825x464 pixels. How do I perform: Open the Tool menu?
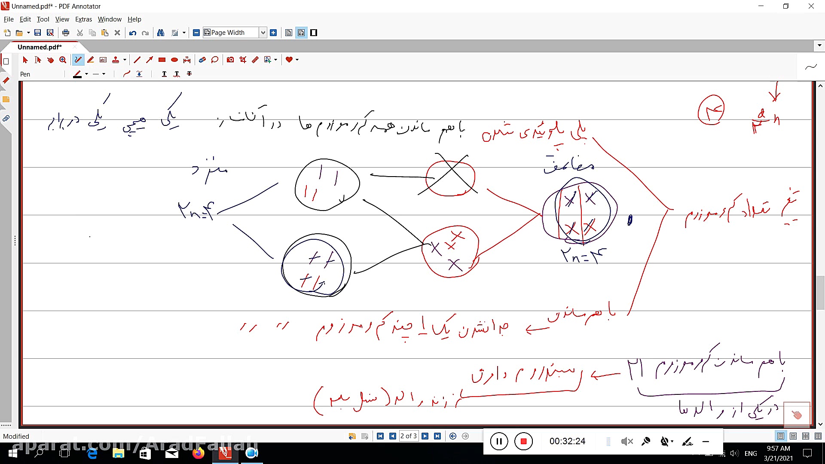click(43, 19)
